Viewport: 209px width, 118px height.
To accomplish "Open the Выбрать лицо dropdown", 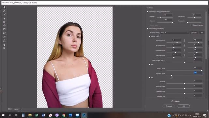I will click(174, 33).
